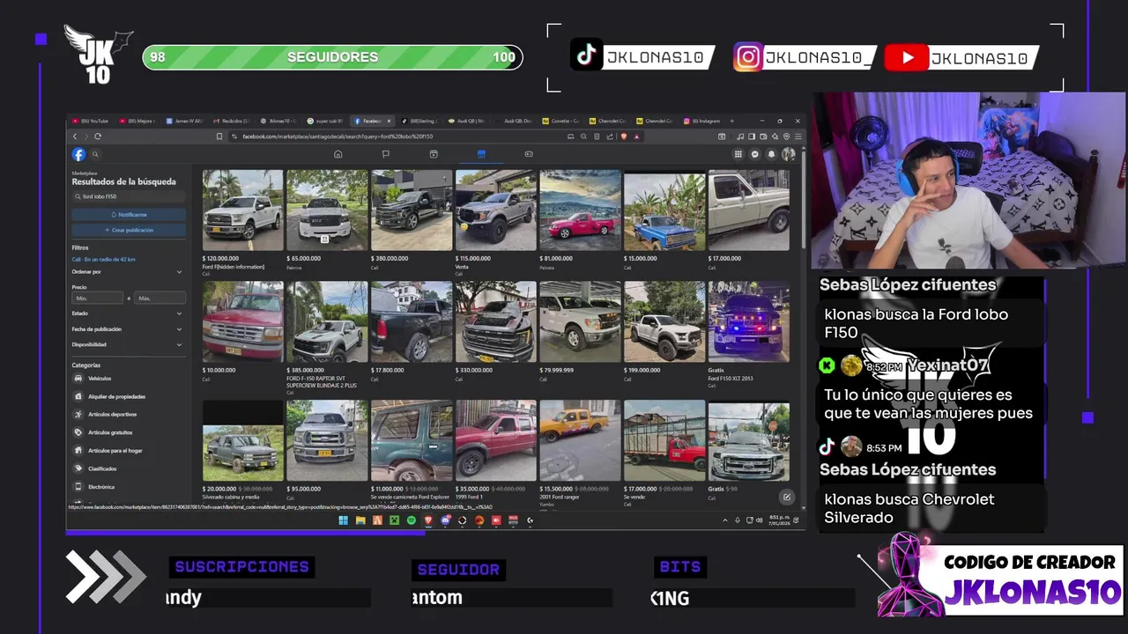The height and width of the screenshot is (634, 1128).
Task: Open the Artículos gratuitos category
Action: click(128, 432)
